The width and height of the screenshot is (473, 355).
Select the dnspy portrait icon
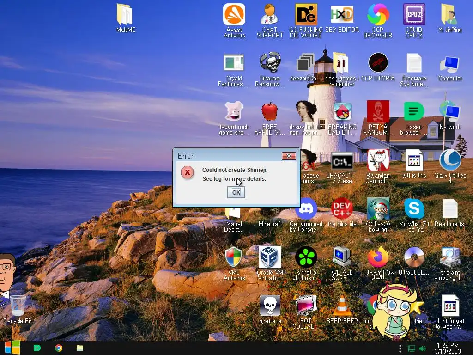(306, 118)
